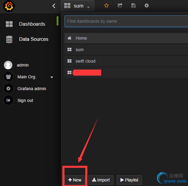The width and height of the screenshot is (188, 186).
Task: Collapse the side menu with the chevron
Action: [54, 6]
